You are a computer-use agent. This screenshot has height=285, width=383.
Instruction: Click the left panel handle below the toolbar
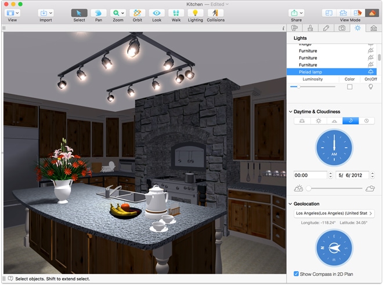pyautogui.click(x=4, y=28)
